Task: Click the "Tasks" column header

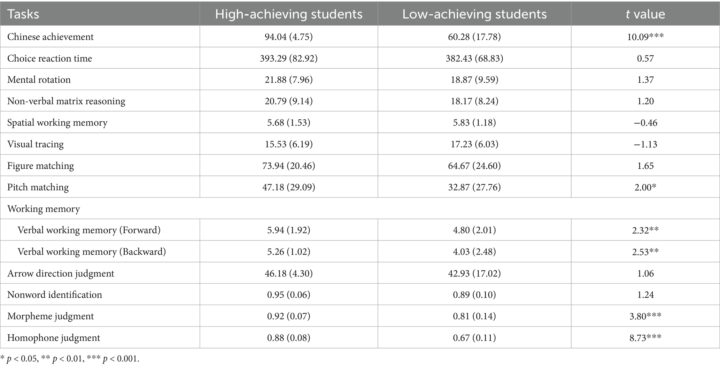Action: coord(23,14)
